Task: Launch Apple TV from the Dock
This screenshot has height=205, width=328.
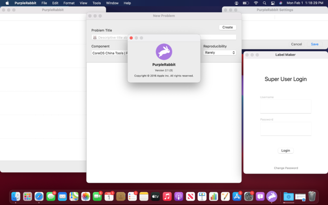Action: click(x=156, y=196)
